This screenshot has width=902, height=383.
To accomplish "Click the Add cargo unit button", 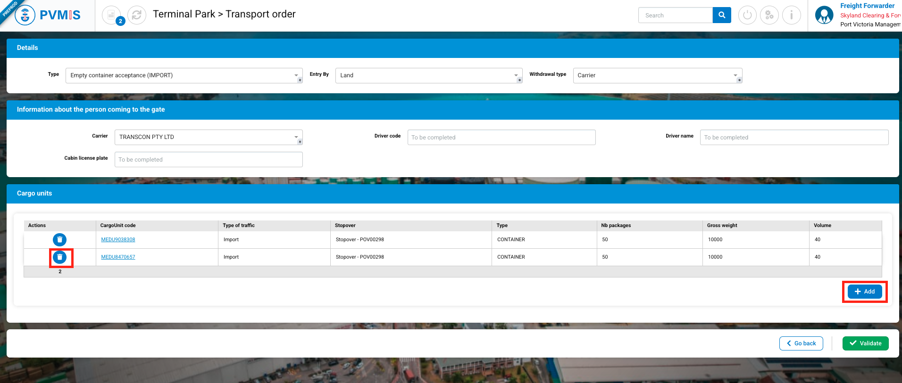I will [x=864, y=292].
